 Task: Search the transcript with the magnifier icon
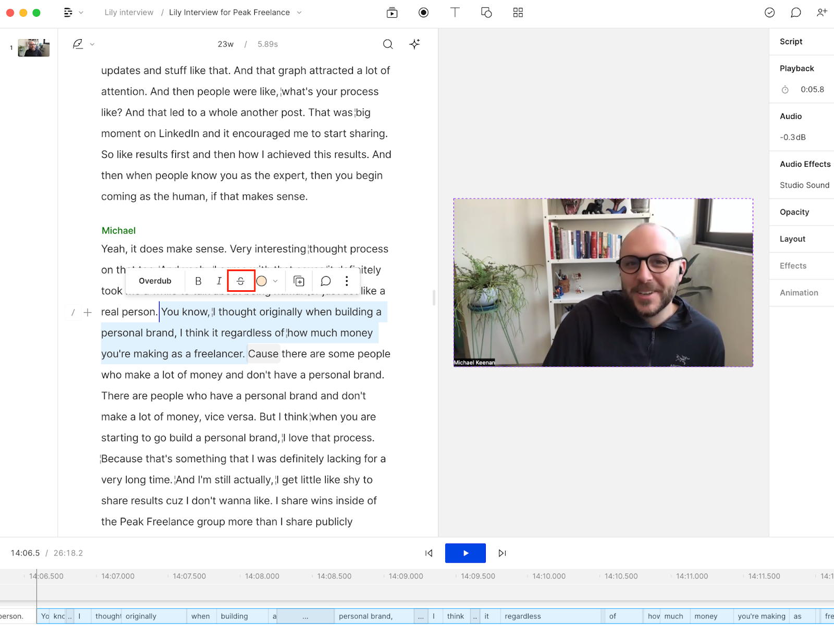[x=388, y=44]
